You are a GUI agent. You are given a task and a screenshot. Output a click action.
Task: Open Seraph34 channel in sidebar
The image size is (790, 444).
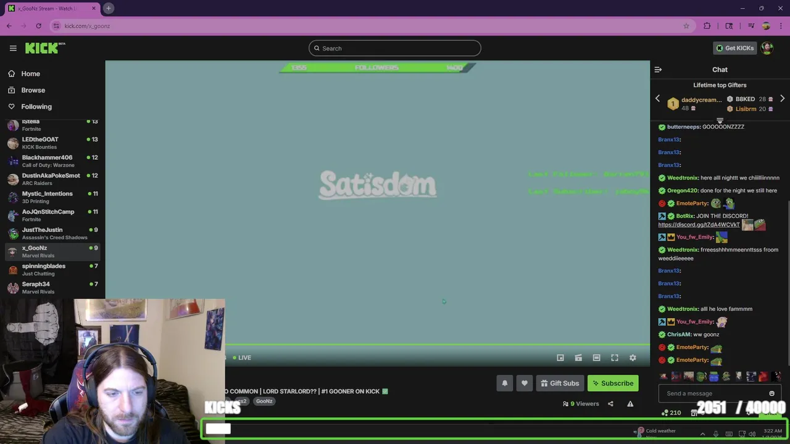pos(52,287)
